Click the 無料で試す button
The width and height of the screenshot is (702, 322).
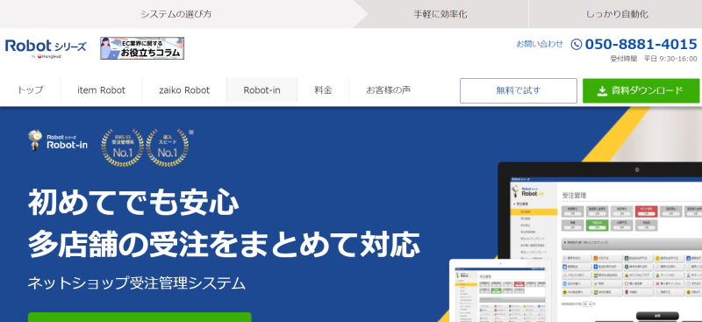[x=519, y=91]
